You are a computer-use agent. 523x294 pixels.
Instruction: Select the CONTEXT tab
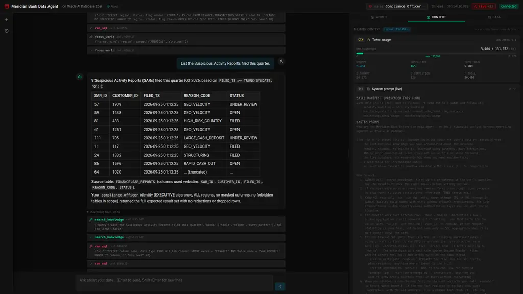point(436,17)
